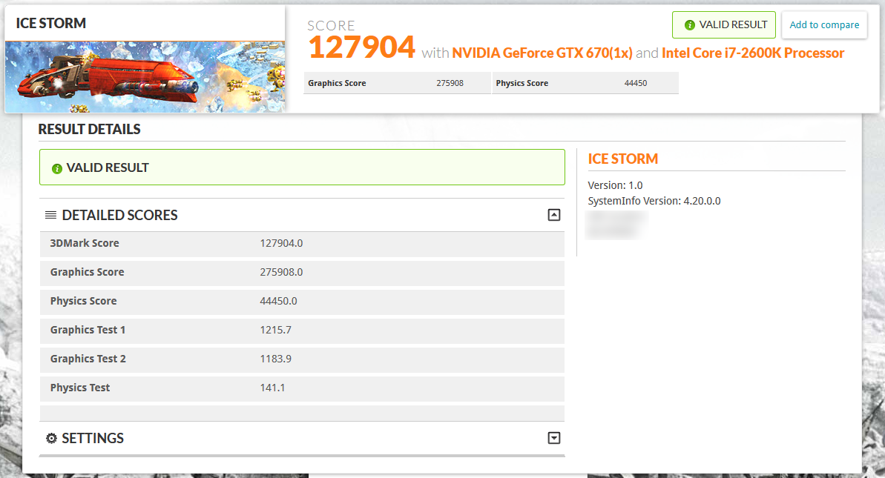885x478 pixels.
Task: Click the value 141.1
Action: pos(272,388)
